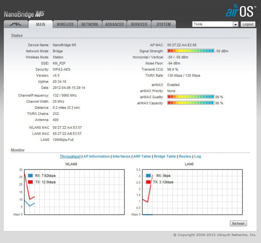Click the Logout button
Image resolution: width=261 pixels, height=243 pixels.
point(248,24)
